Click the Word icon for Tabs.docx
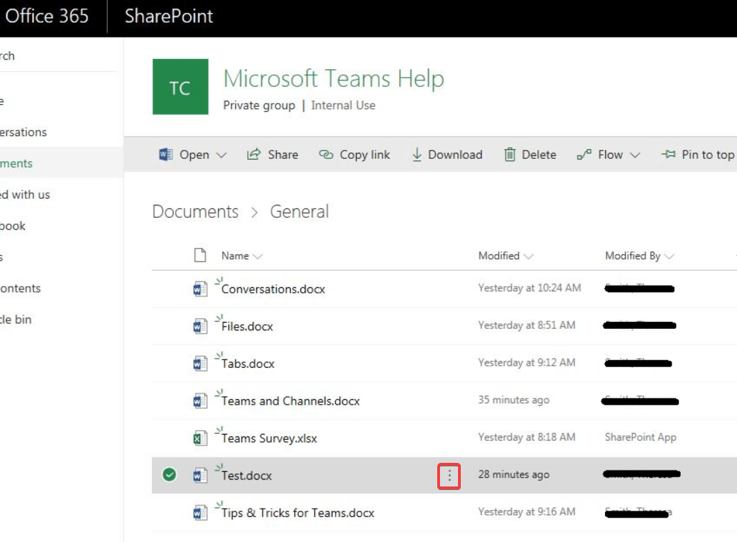Screen dimensions: 737x542 (201, 364)
